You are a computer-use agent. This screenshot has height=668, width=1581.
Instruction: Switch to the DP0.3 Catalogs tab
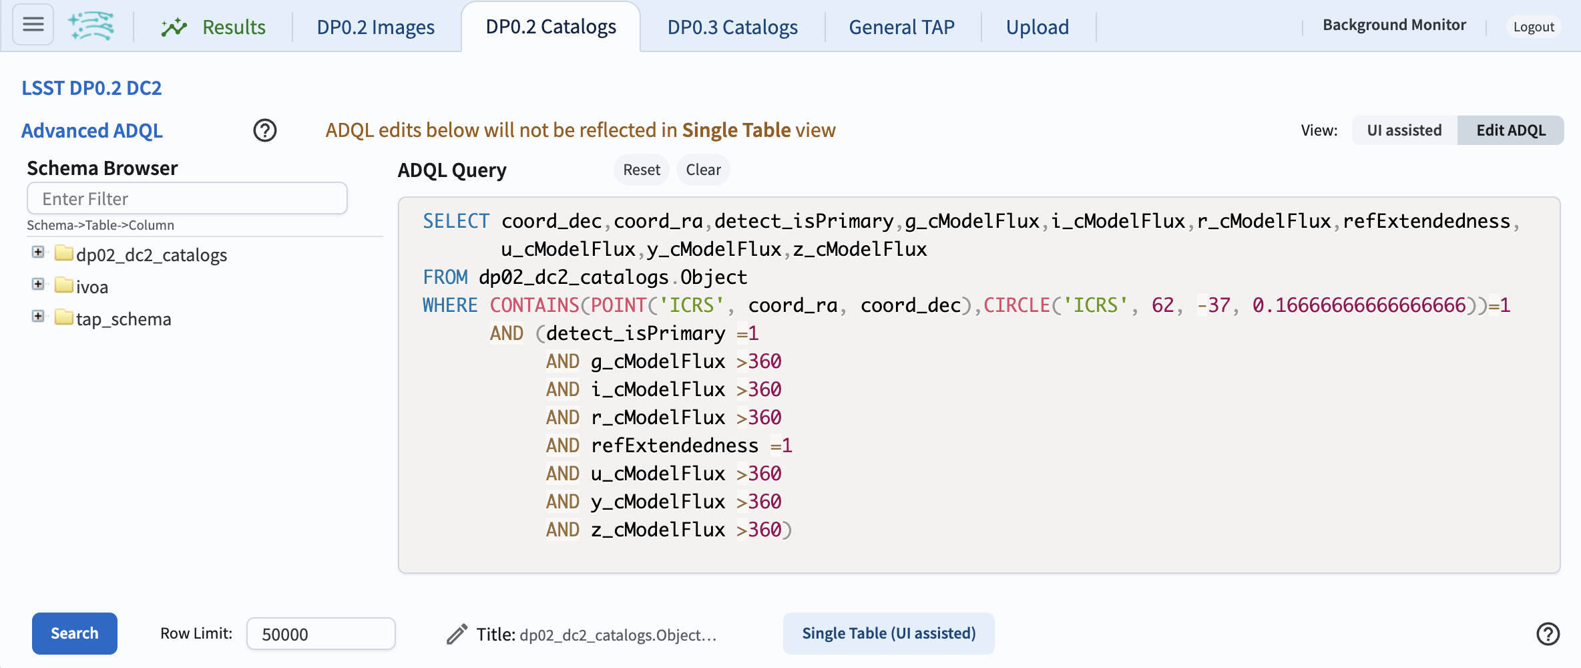732,27
